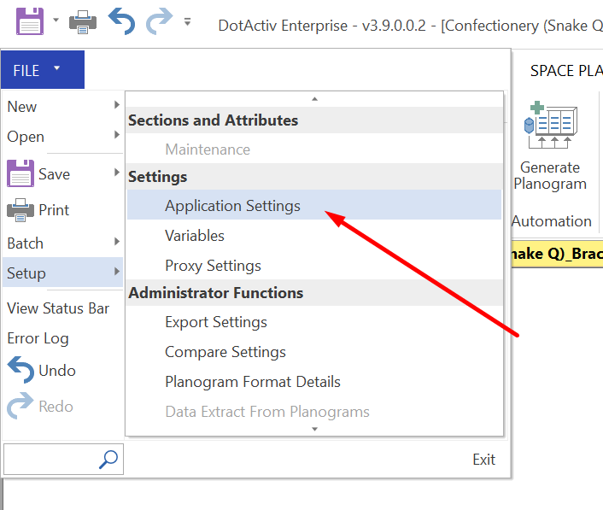
Task: Expand the Save submenu arrow
Action: tap(117, 172)
